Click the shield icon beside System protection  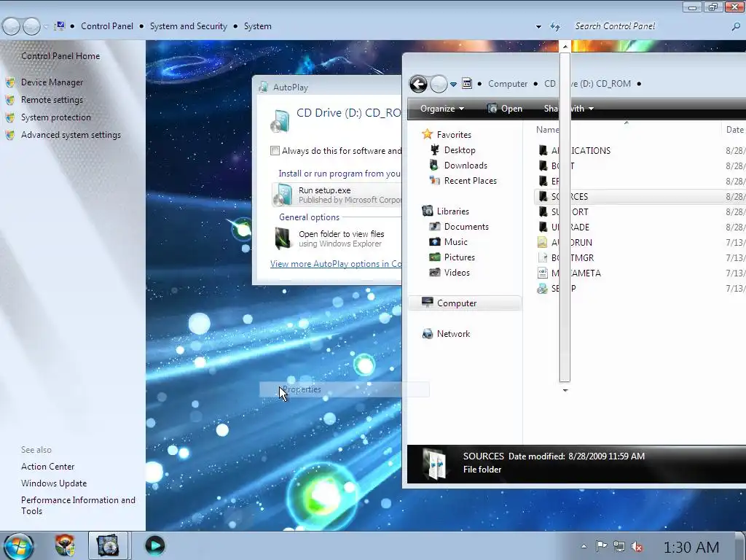[10, 117]
